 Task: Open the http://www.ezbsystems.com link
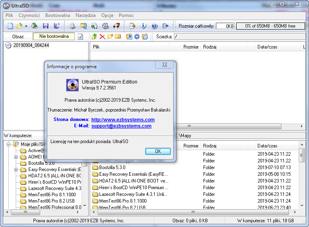[x=123, y=119]
